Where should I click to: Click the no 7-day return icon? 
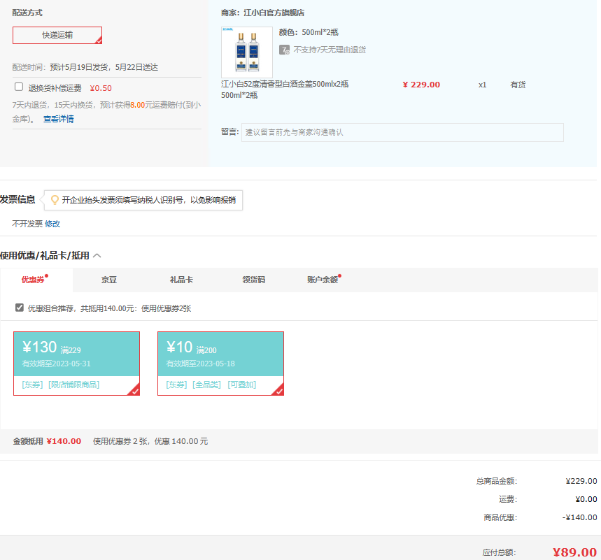pos(284,50)
